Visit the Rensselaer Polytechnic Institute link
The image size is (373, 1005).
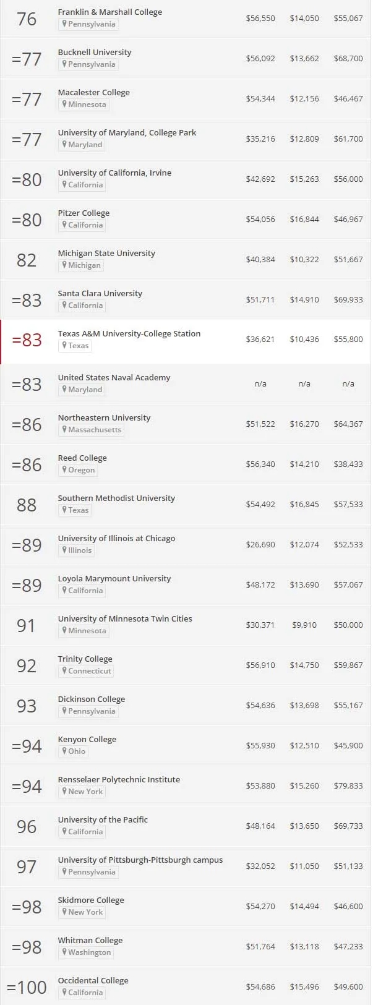point(119,780)
